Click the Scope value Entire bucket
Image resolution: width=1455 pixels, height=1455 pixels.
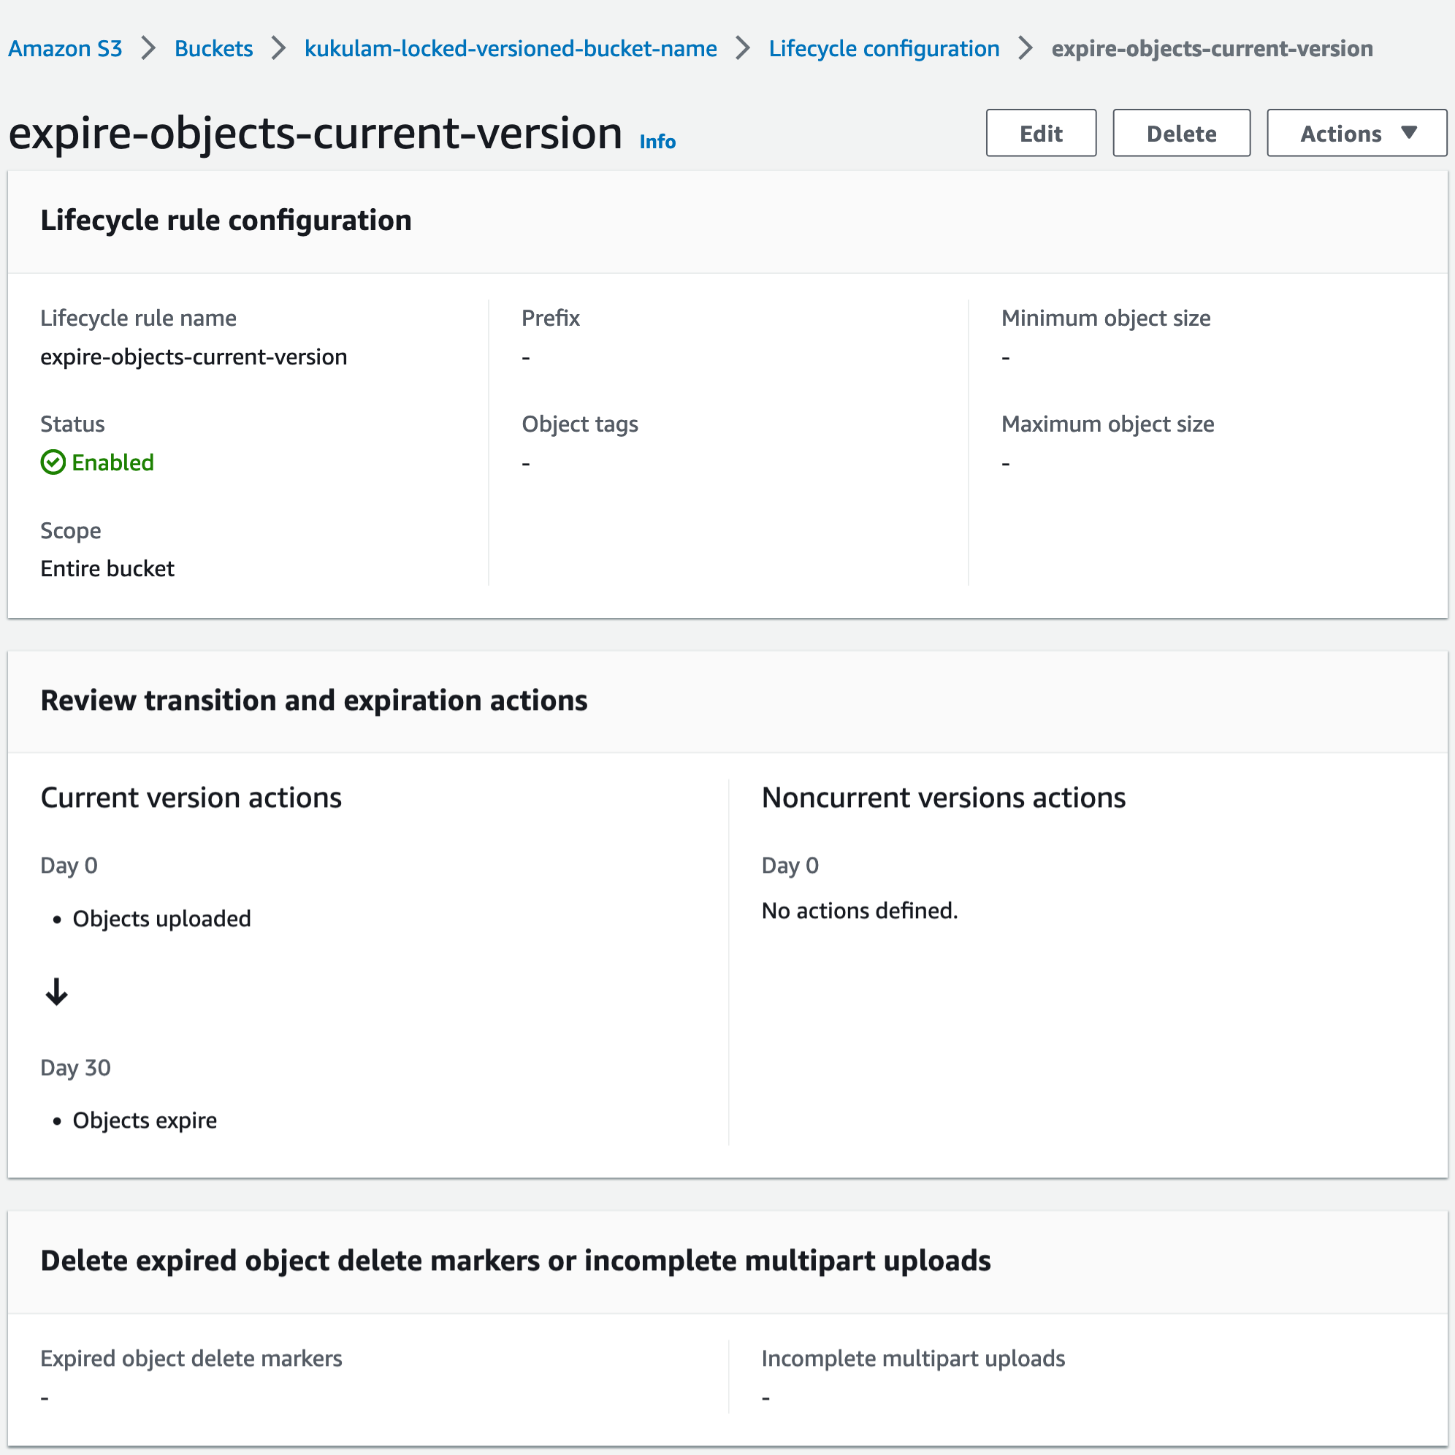107,568
